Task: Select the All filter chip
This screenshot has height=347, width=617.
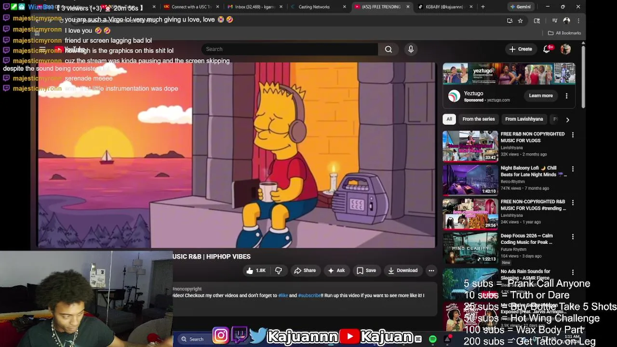Action: coord(449,119)
